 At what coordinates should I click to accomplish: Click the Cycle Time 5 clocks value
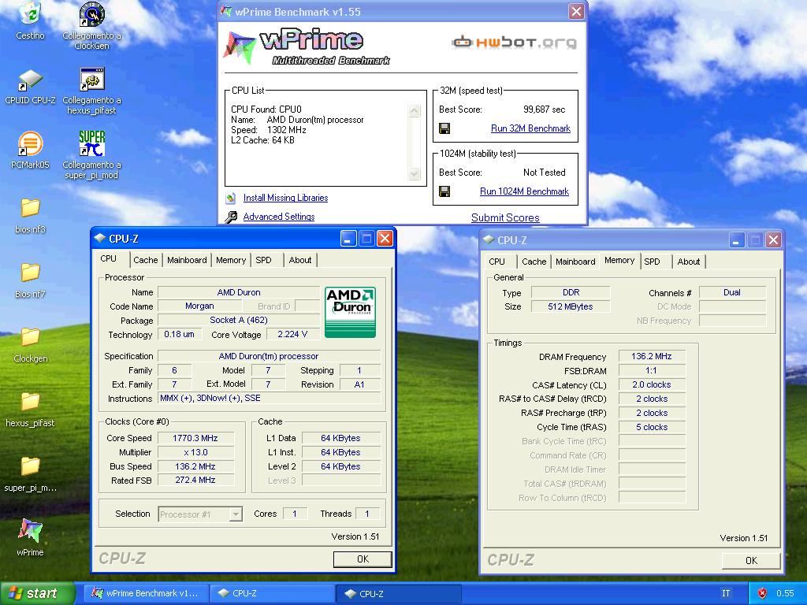coord(652,428)
